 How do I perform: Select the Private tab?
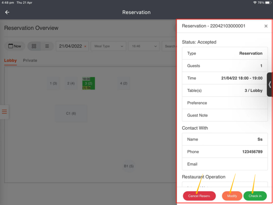pos(30,61)
